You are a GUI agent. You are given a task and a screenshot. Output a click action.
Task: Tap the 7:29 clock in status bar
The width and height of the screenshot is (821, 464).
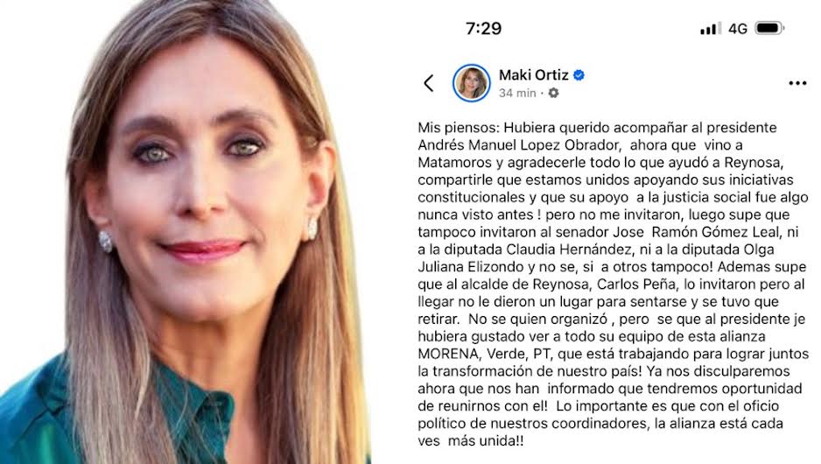[x=483, y=28]
